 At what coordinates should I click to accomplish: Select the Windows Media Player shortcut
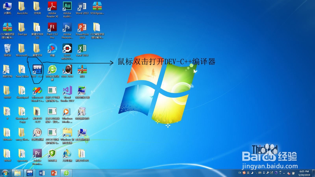67,115
